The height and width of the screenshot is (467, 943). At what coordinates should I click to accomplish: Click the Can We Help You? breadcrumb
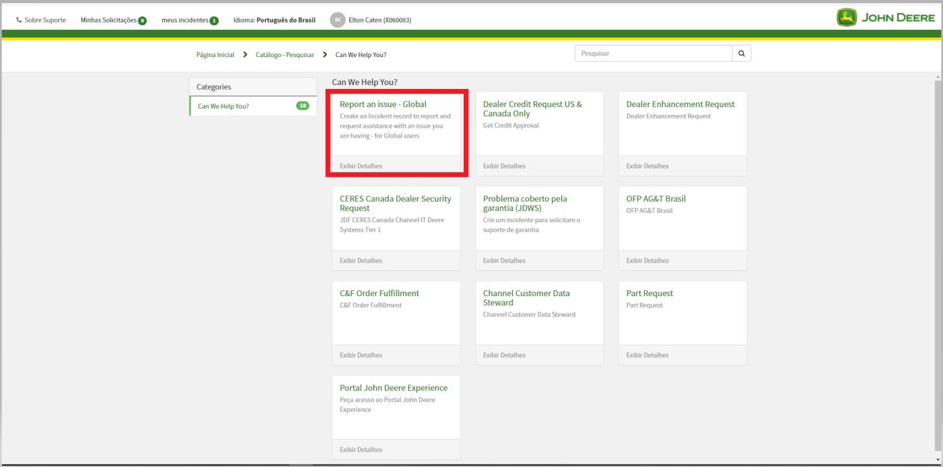point(360,55)
